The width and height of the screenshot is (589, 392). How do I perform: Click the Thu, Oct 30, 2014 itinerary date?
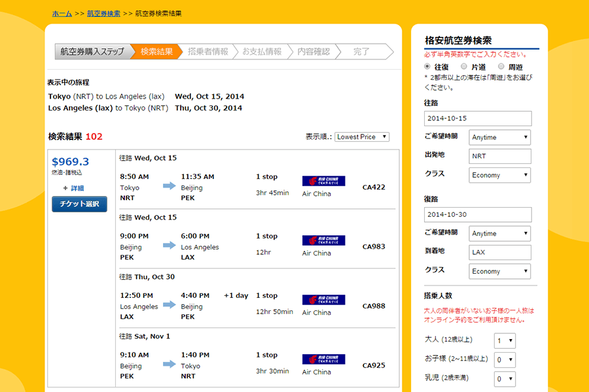[209, 108]
